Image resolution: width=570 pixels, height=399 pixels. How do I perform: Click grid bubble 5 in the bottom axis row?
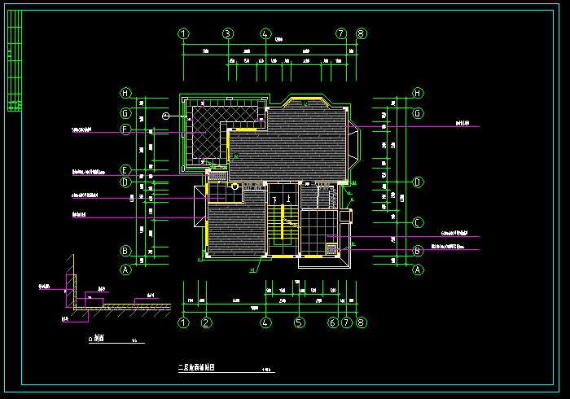299,322
